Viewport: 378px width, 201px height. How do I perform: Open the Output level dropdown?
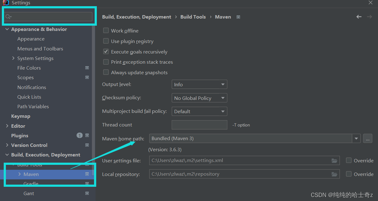tap(199, 84)
